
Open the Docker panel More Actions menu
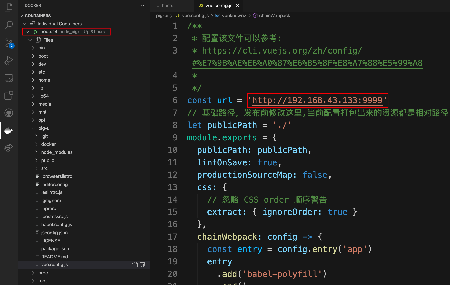tap(142, 5)
